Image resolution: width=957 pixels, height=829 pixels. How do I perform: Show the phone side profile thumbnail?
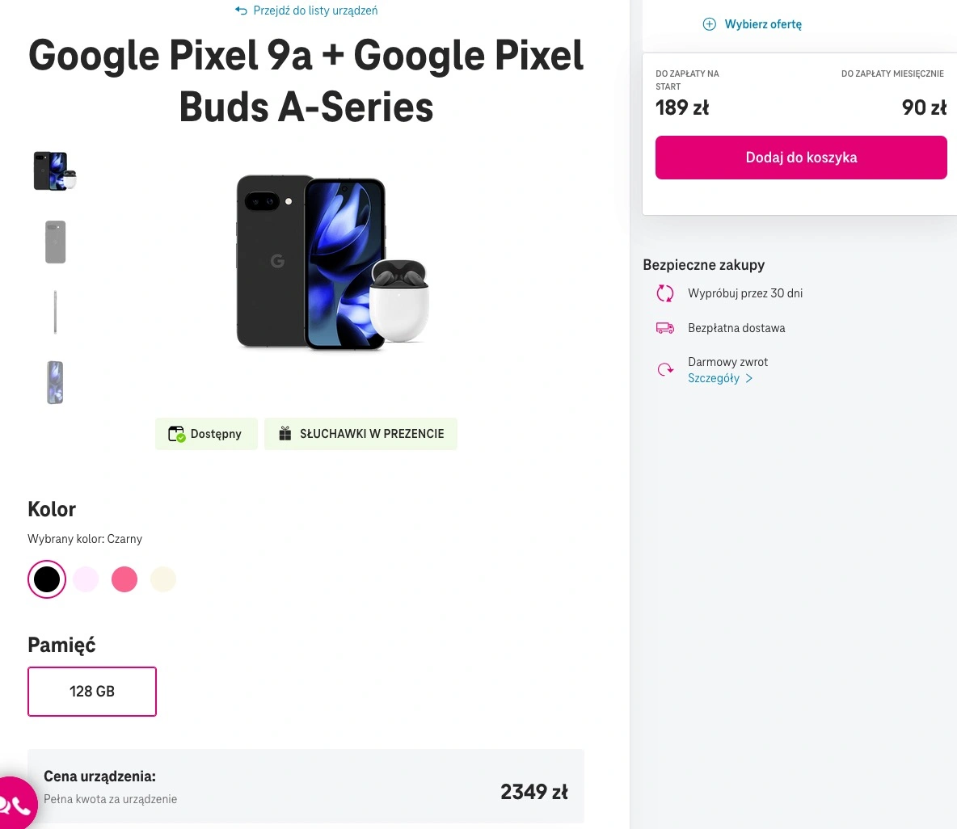click(x=56, y=313)
